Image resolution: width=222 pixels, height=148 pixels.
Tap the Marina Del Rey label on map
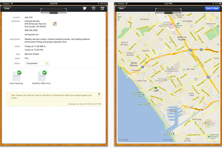173,110
